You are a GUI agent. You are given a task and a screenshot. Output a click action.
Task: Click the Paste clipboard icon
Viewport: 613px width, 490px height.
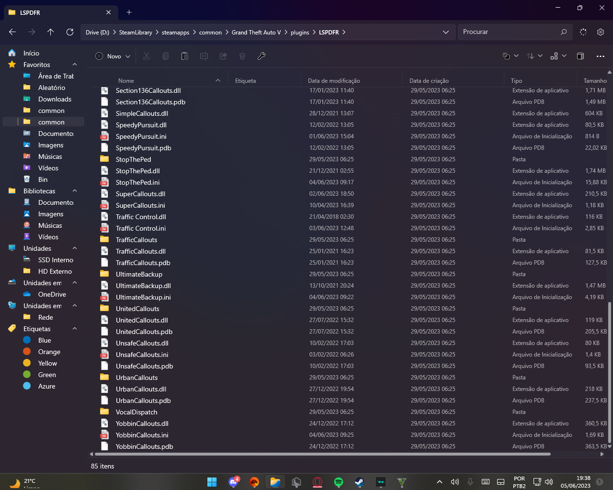(x=185, y=56)
